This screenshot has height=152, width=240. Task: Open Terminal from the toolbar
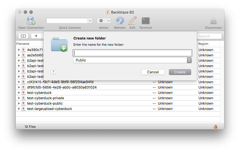point(146,21)
